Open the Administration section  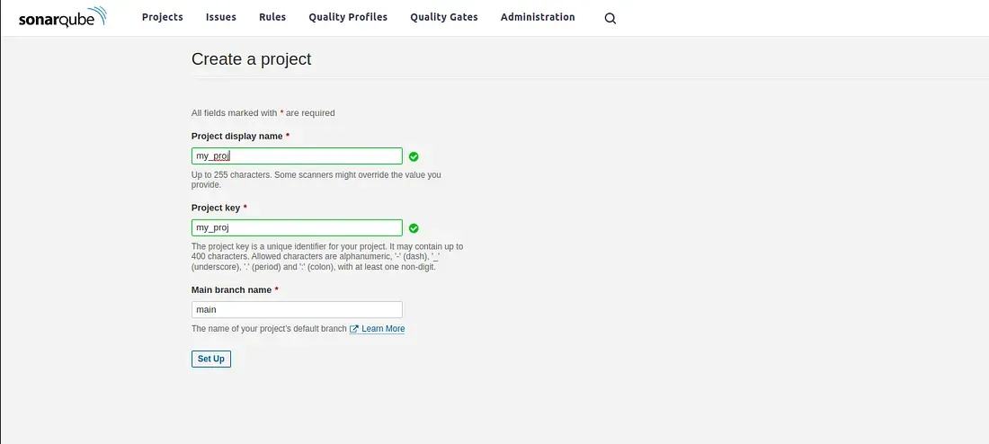tap(538, 17)
